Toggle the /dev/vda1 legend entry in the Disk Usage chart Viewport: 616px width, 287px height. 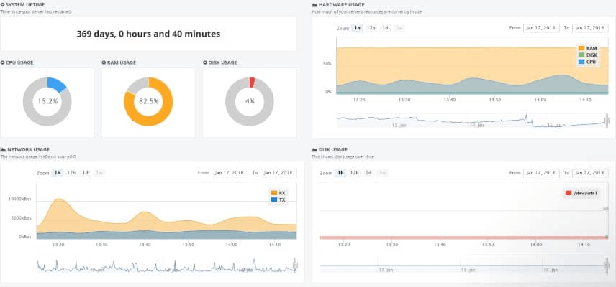tap(582, 193)
